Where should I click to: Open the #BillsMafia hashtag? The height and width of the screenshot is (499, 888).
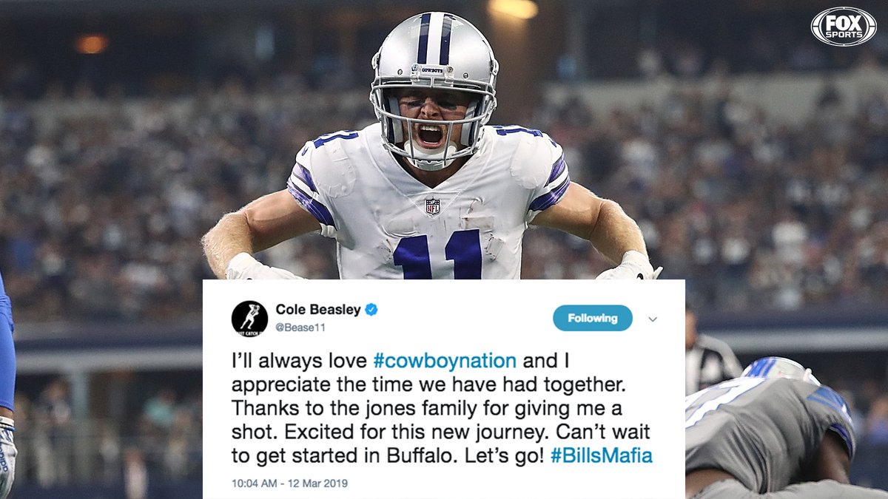[x=602, y=455]
